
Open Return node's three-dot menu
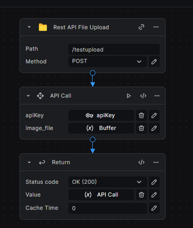pyautogui.click(x=156, y=162)
